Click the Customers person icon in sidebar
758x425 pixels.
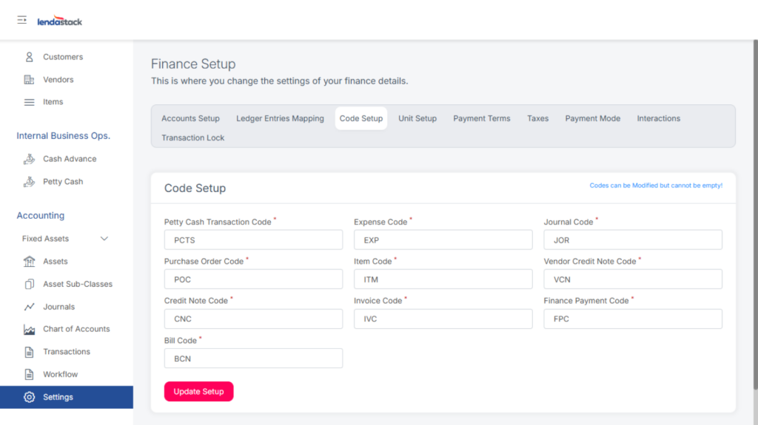click(30, 57)
